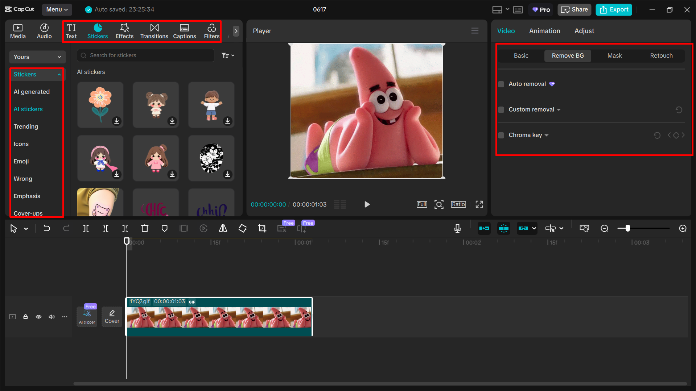Switch to the Mask tab
This screenshot has width=696, height=391.
tap(614, 55)
